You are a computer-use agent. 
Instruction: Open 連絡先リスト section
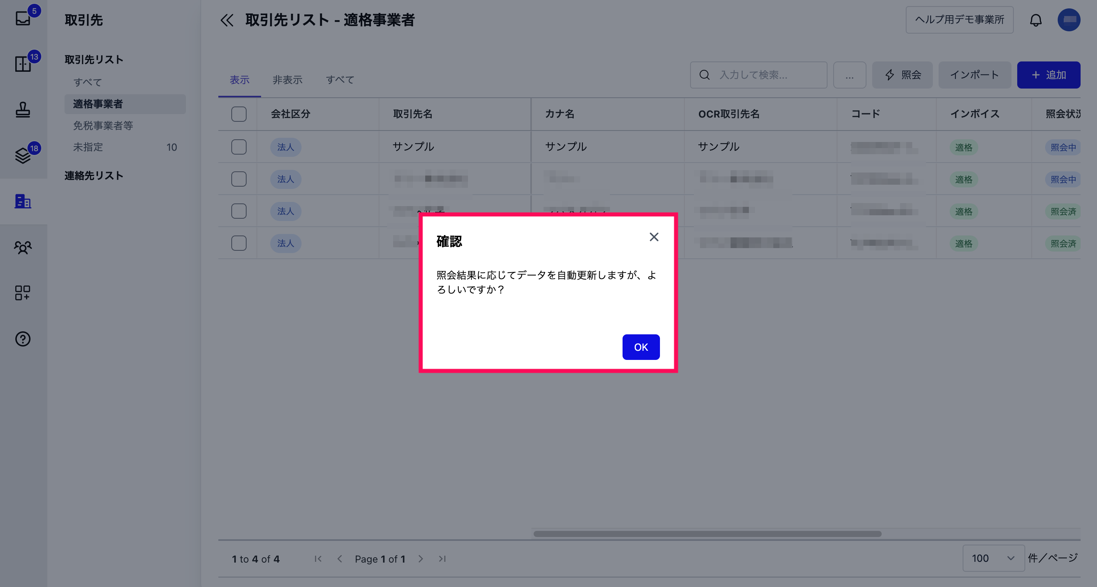point(94,176)
